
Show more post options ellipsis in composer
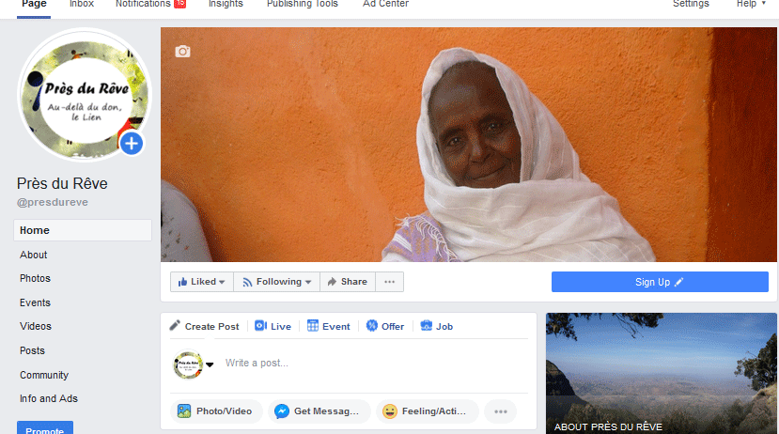click(x=501, y=411)
